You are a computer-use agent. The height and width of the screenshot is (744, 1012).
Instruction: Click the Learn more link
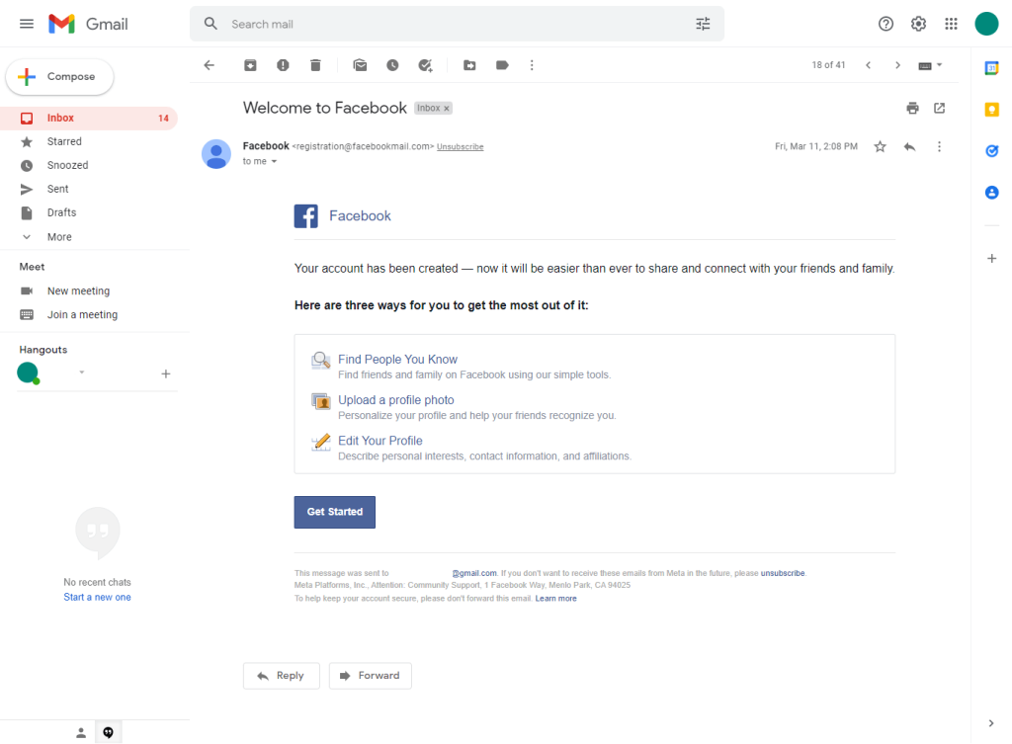click(x=555, y=598)
